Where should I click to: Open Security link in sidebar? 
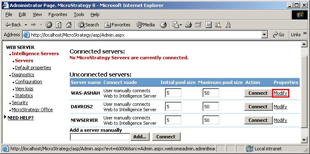(x=20, y=103)
